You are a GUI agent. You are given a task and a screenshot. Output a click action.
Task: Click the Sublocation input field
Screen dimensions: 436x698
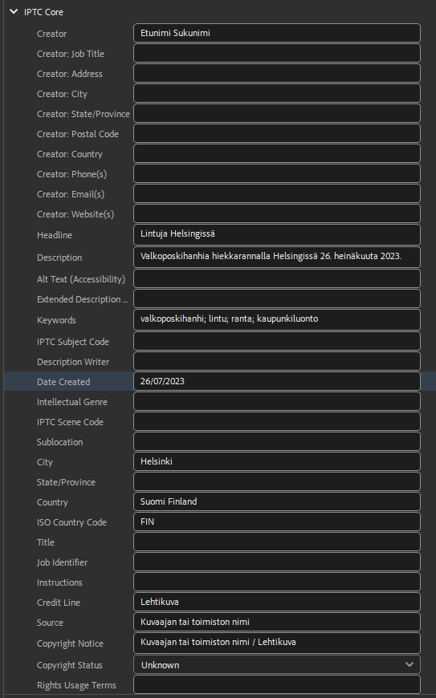click(277, 441)
